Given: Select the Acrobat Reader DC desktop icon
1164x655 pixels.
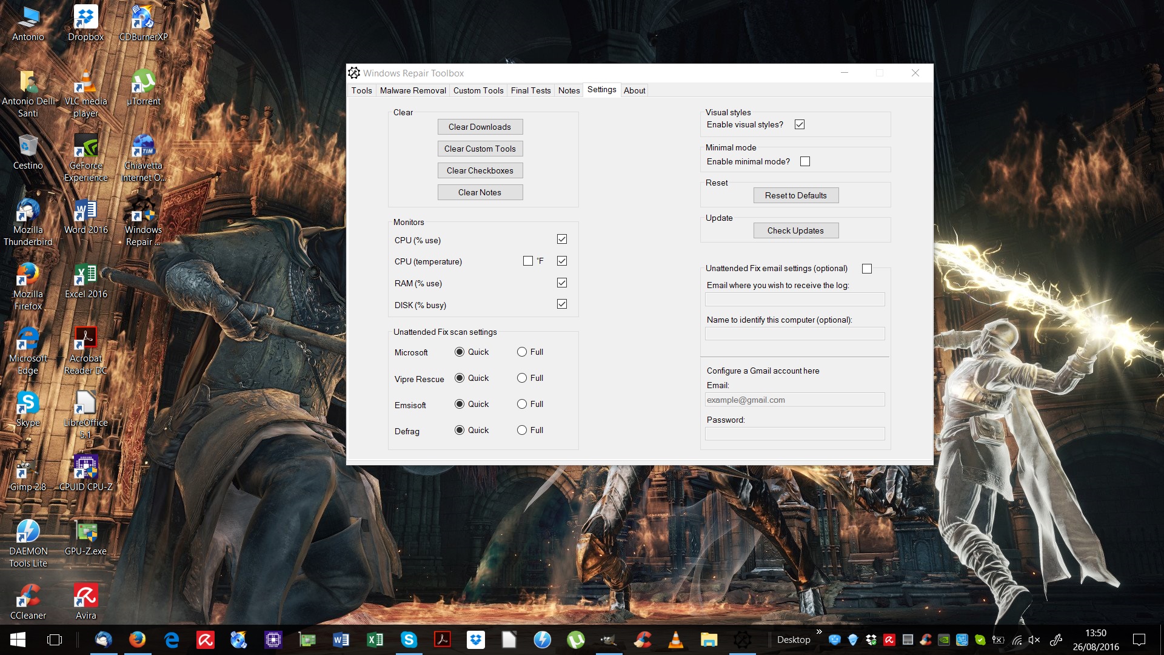Looking at the screenshot, I should 85,351.
